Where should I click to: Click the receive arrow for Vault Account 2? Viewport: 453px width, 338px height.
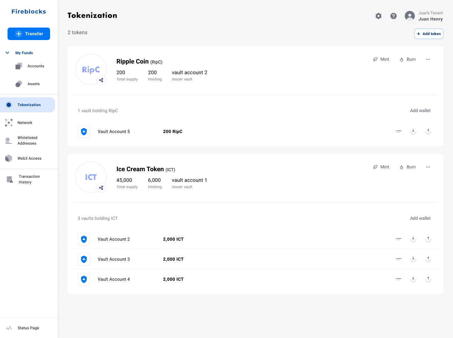413,239
